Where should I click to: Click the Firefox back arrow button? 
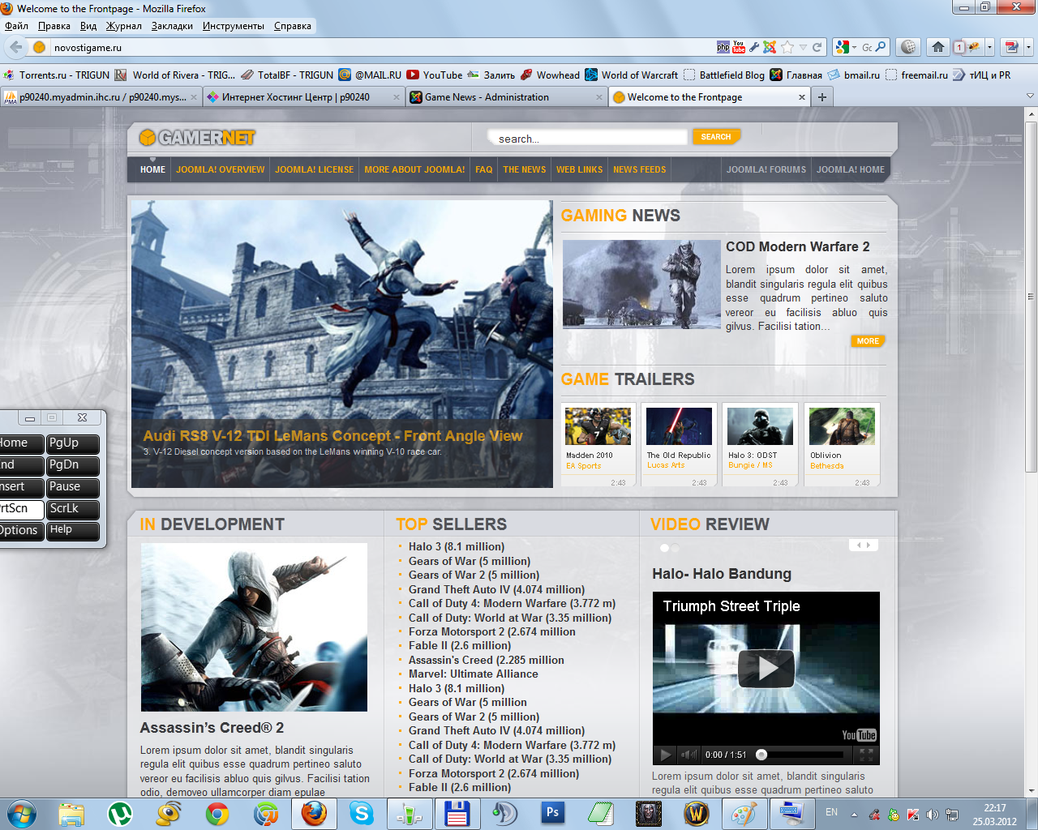pyautogui.click(x=15, y=47)
